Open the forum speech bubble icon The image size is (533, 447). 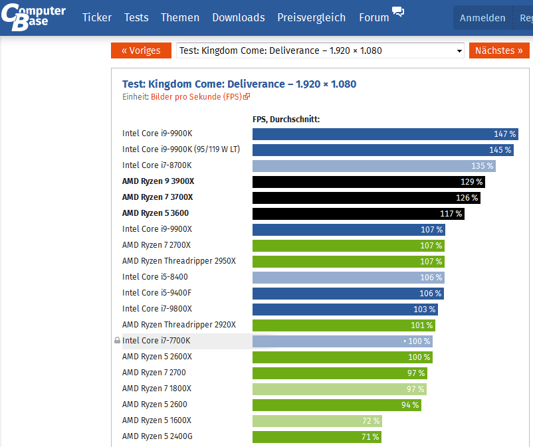398,11
